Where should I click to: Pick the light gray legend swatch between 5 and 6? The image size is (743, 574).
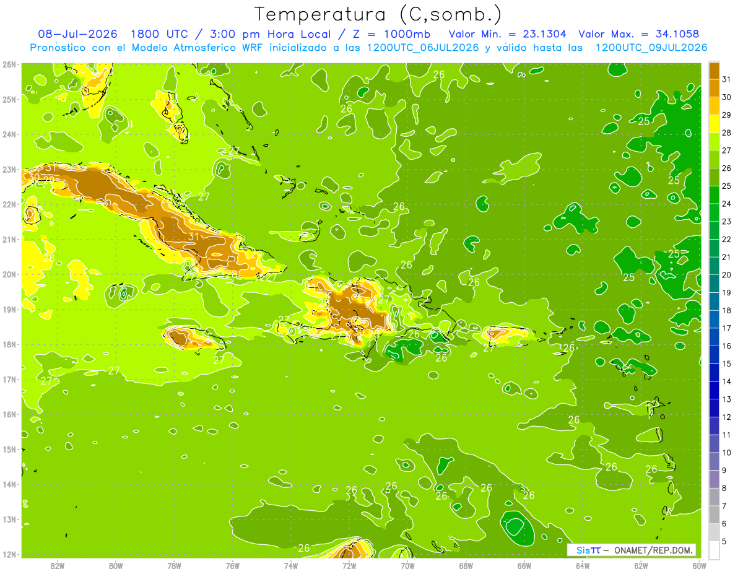(714, 533)
